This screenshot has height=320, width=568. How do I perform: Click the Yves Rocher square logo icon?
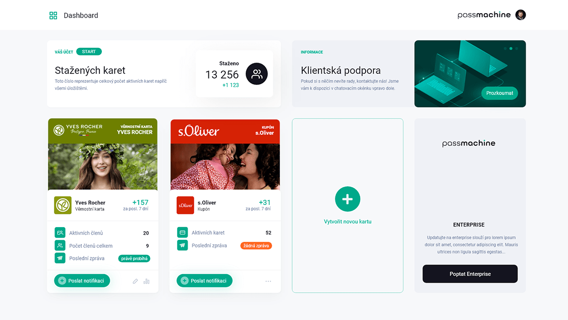[63, 205]
